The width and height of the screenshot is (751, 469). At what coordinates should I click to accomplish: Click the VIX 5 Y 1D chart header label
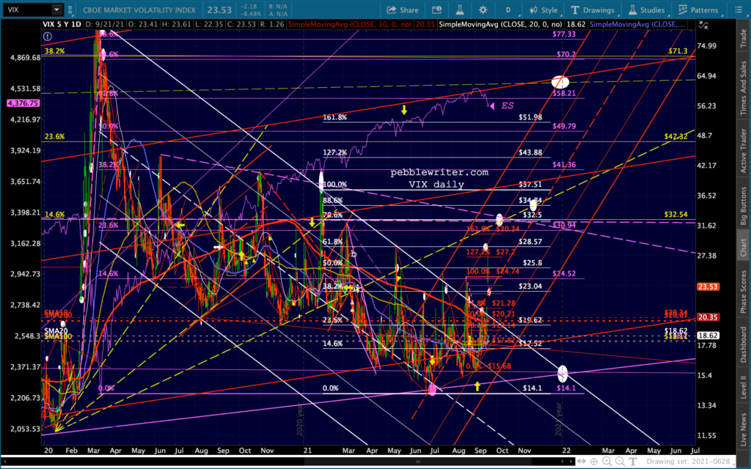(62, 24)
